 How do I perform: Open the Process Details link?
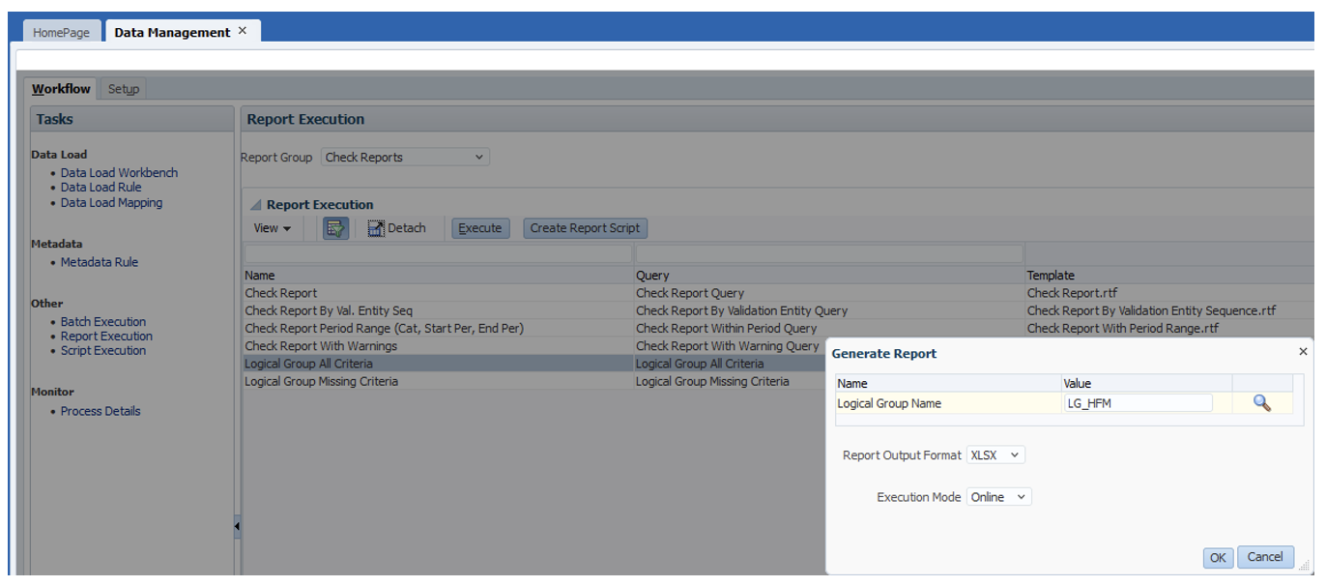point(101,411)
